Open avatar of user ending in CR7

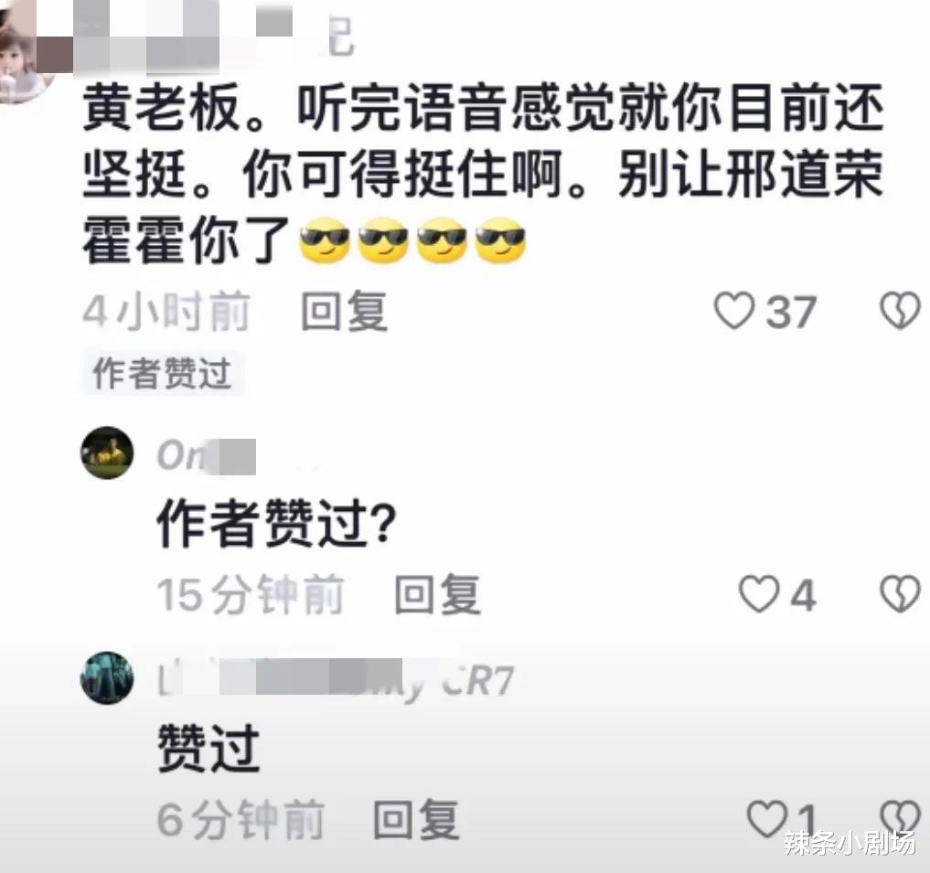point(107,678)
